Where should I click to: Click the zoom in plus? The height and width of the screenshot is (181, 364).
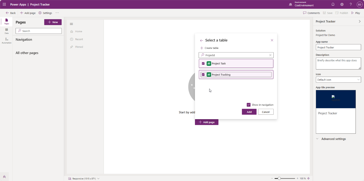(297, 179)
